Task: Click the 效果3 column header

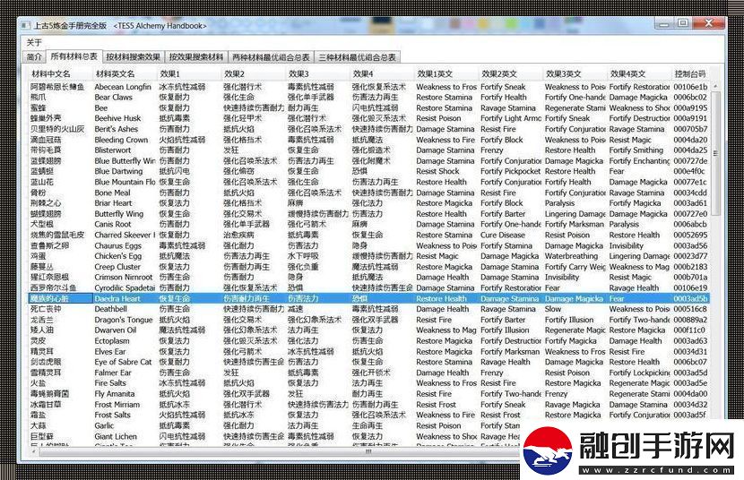Action: point(318,74)
